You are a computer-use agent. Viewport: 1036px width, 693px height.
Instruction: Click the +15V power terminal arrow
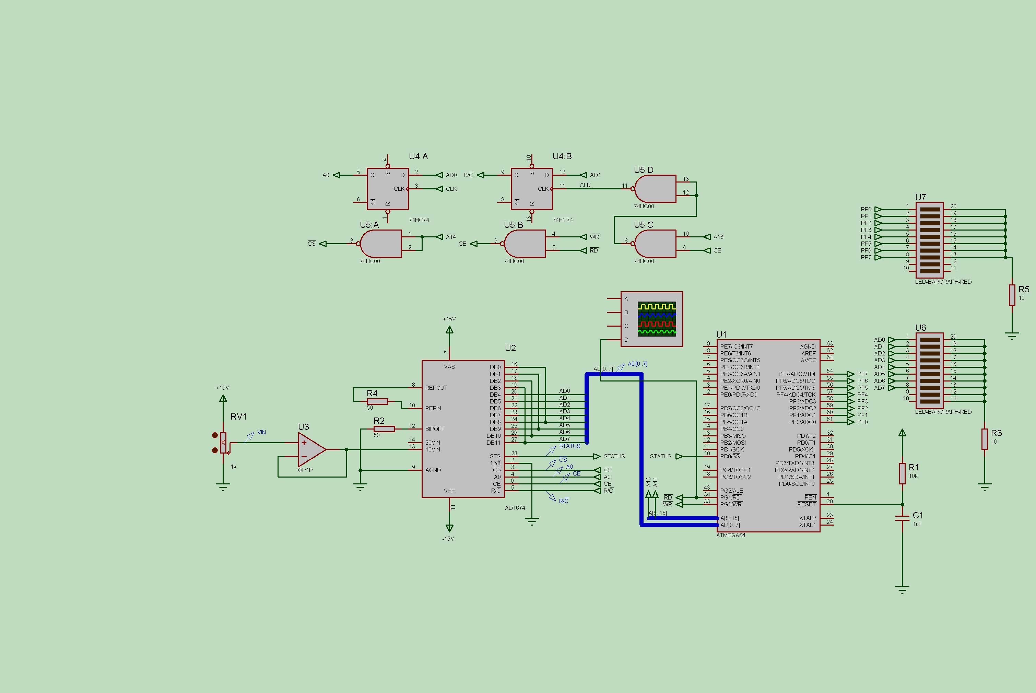tap(449, 330)
